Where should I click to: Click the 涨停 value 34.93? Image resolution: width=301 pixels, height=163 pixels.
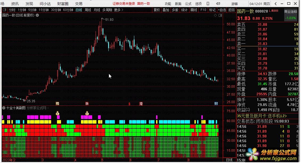tap(262, 74)
